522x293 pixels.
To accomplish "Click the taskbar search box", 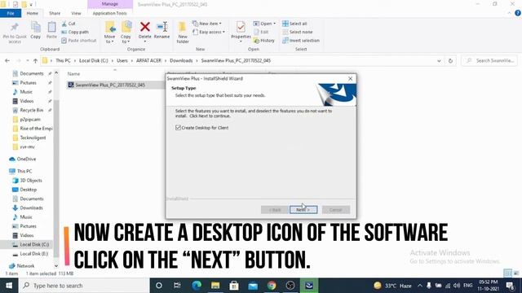I will (x=84, y=286).
